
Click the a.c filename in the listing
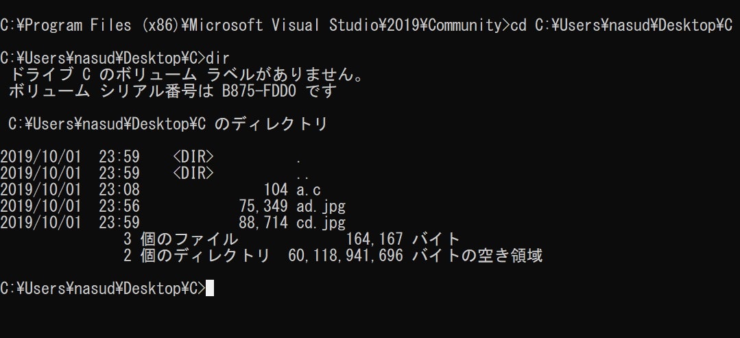pos(309,190)
